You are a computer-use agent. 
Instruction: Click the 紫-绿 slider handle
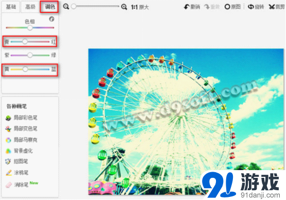[x=30, y=55]
